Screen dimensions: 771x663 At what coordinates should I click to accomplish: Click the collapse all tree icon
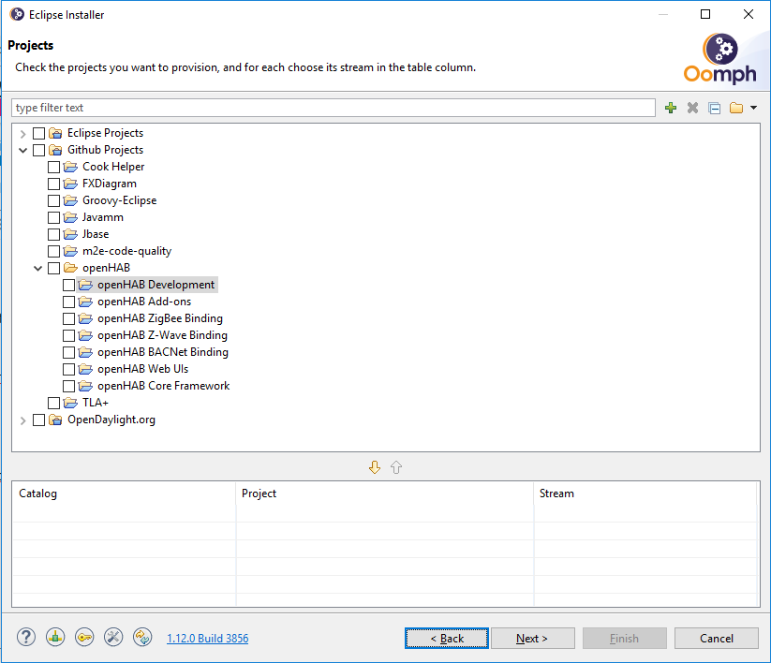click(715, 108)
